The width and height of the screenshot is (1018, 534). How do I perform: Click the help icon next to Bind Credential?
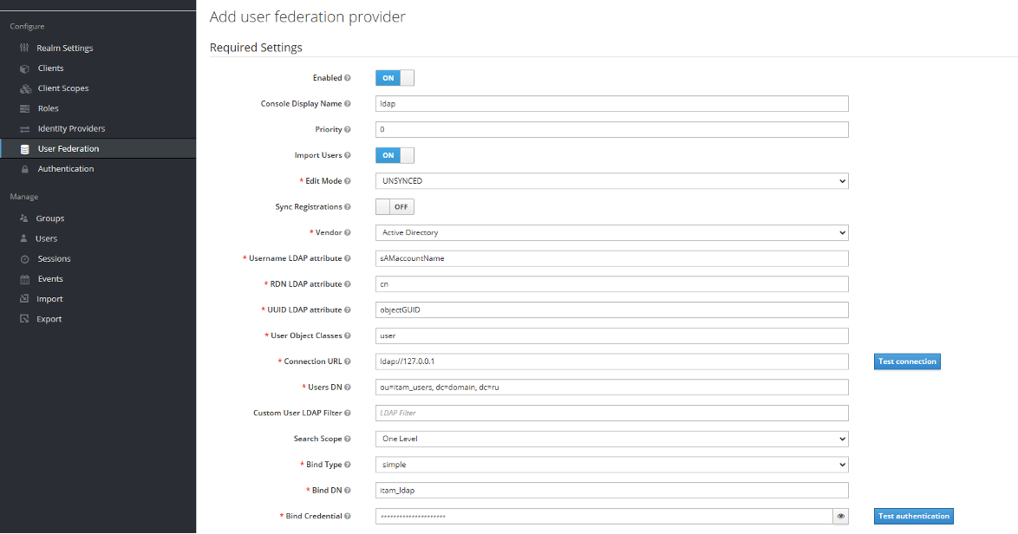pyautogui.click(x=348, y=517)
